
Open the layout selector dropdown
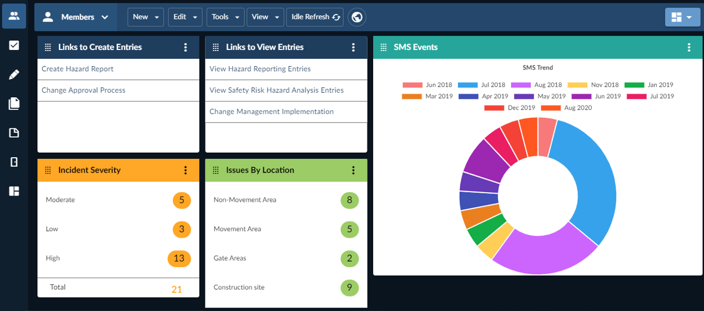point(682,17)
